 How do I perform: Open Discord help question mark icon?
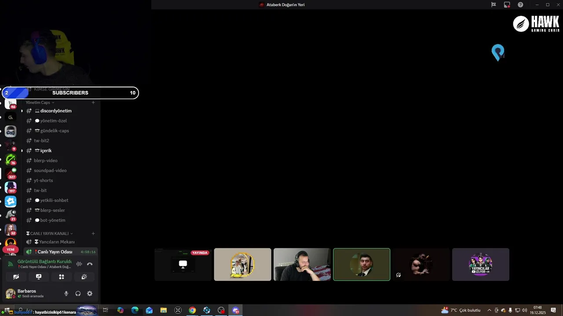tap(520, 4)
